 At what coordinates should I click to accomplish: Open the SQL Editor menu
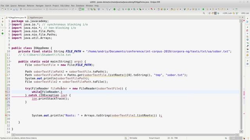65,5
